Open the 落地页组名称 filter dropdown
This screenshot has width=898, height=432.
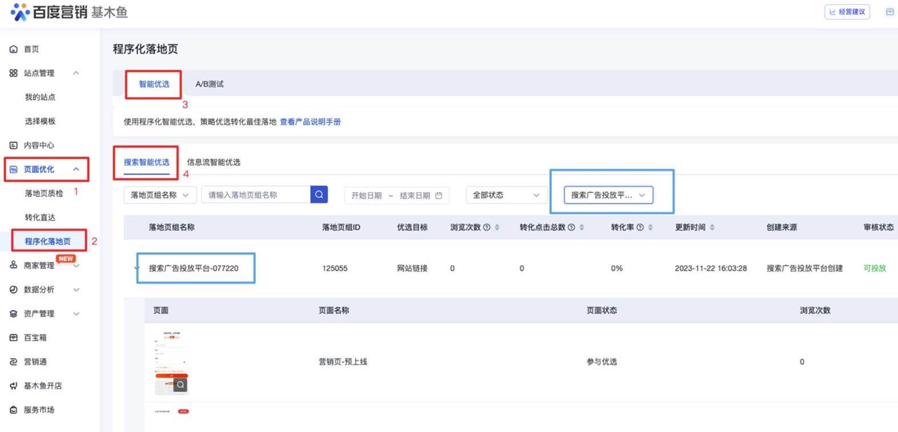(x=160, y=195)
